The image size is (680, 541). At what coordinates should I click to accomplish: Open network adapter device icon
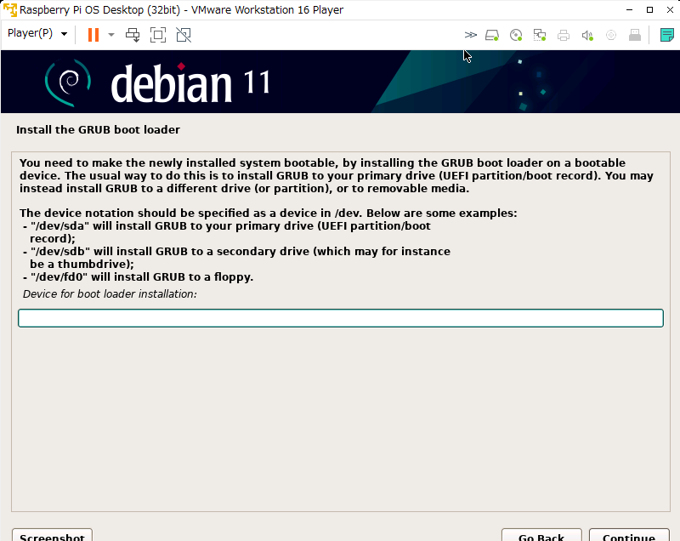click(x=540, y=35)
